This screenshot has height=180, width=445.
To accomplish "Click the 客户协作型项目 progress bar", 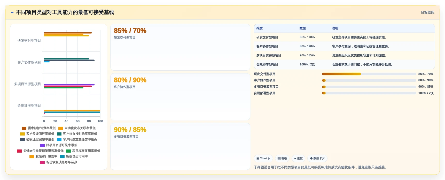I will tap(369, 80).
